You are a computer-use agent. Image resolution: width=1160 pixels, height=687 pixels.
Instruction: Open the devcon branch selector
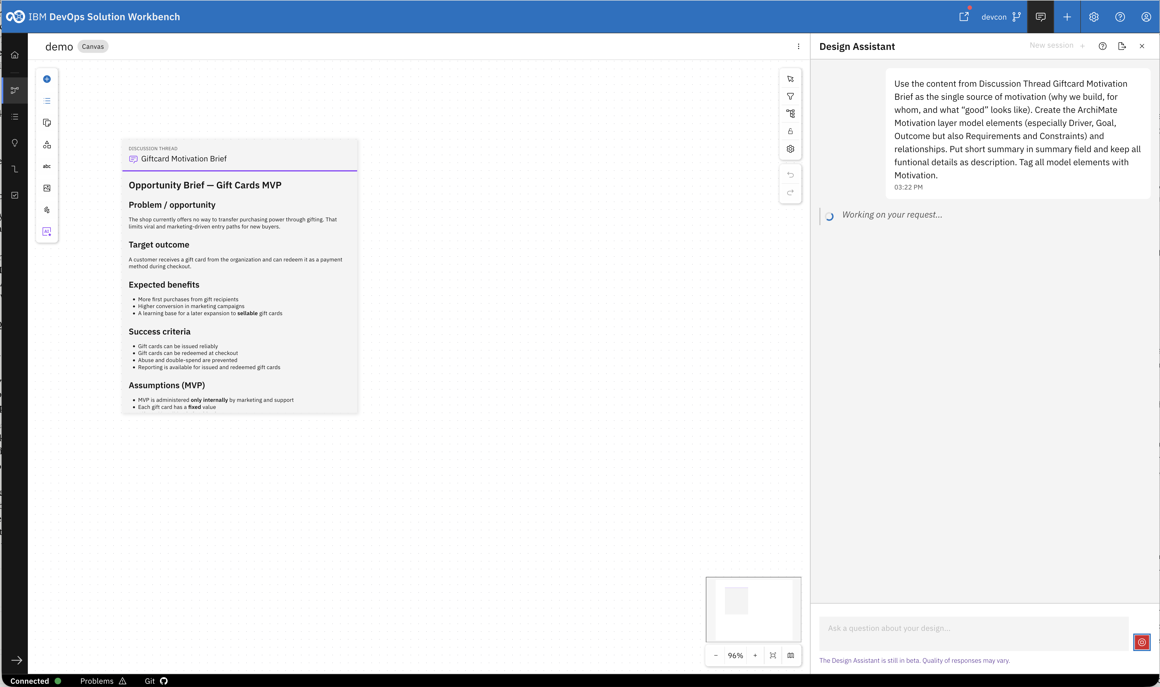(x=1001, y=17)
